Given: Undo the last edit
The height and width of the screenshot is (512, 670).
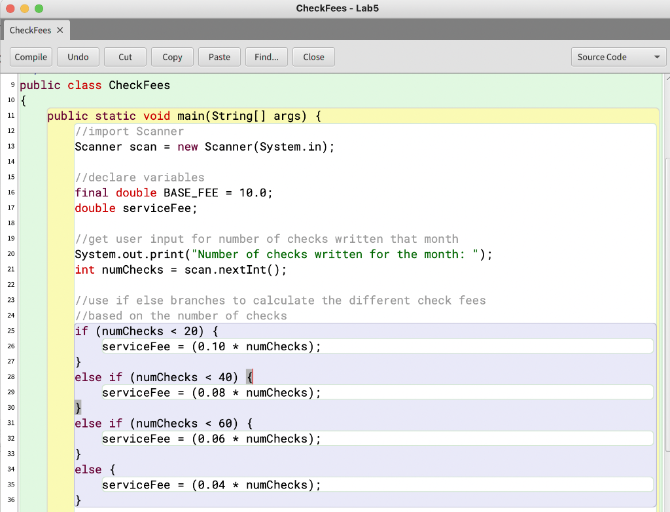Looking at the screenshot, I should (x=77, y=57).
